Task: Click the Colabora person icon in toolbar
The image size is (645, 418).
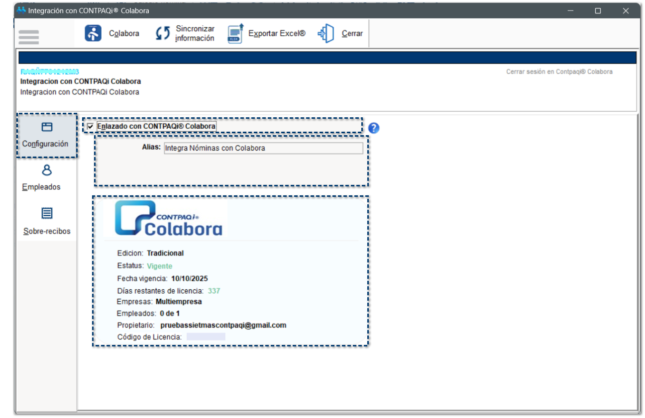Action: 93,33
